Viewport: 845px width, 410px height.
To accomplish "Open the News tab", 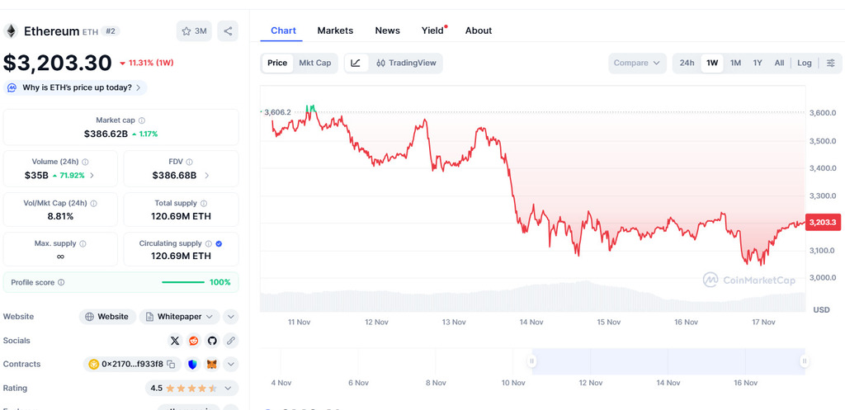I will tap(387, 31).
